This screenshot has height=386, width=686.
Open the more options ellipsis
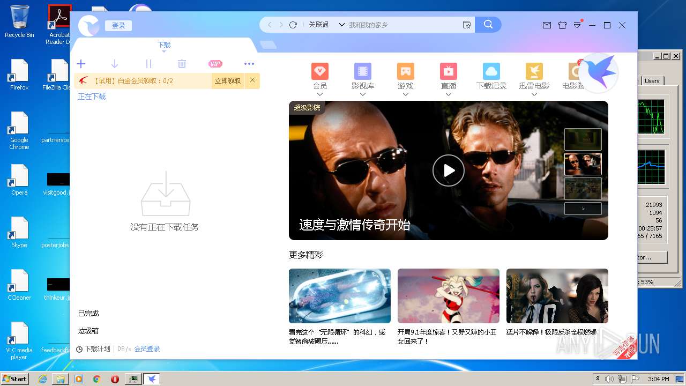(x=249, y=64)
